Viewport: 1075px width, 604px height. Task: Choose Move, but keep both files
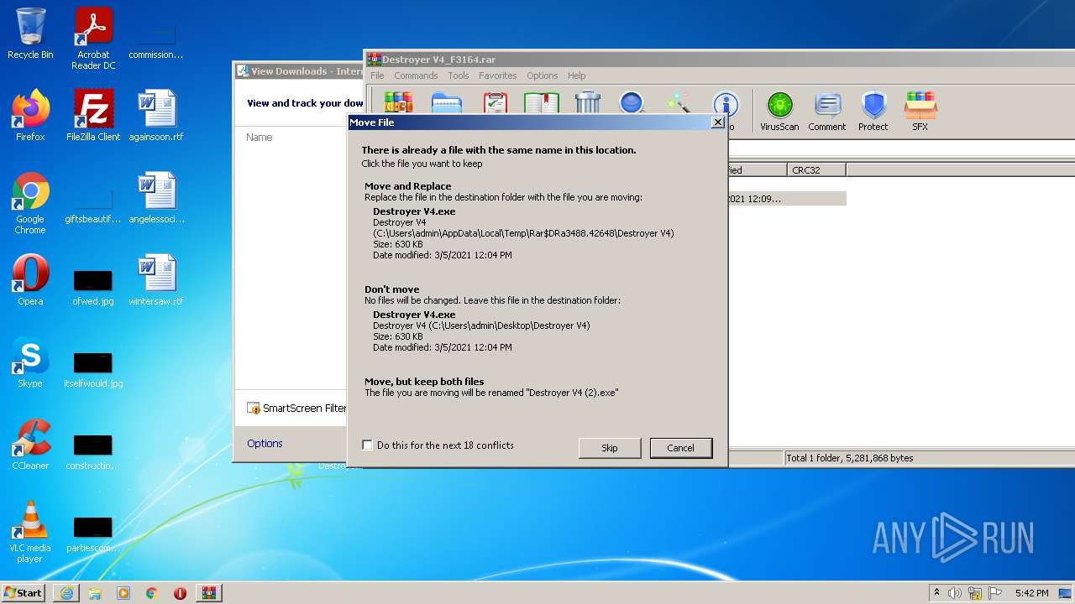click(x=536, y=387)
